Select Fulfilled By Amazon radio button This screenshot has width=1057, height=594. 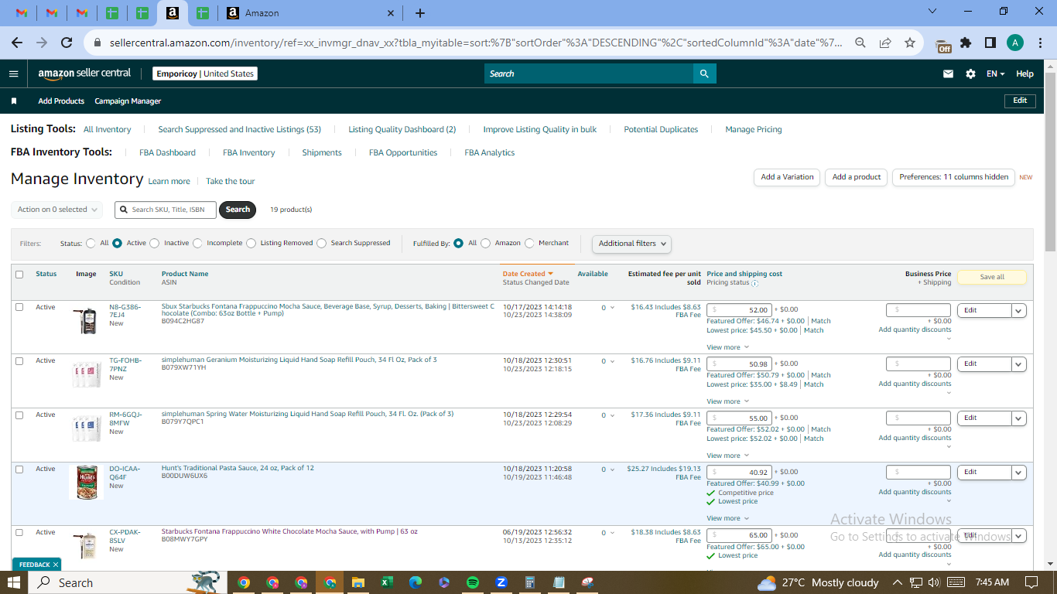(485, 243)
